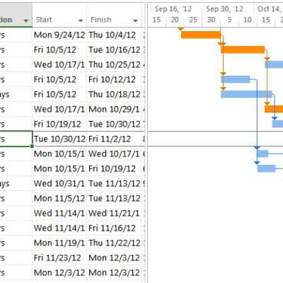
Task: Select the Start column header
Action: (x=59, y=16)
